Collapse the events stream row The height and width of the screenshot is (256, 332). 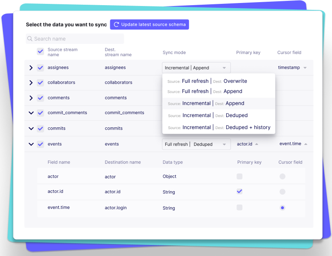(x=31, y=145)
